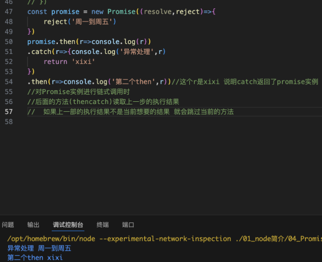This screenshot has height=262, width=322.
Task: Click the /opt/homebrew/bin/node command line
Action: (x=164, y=239)
